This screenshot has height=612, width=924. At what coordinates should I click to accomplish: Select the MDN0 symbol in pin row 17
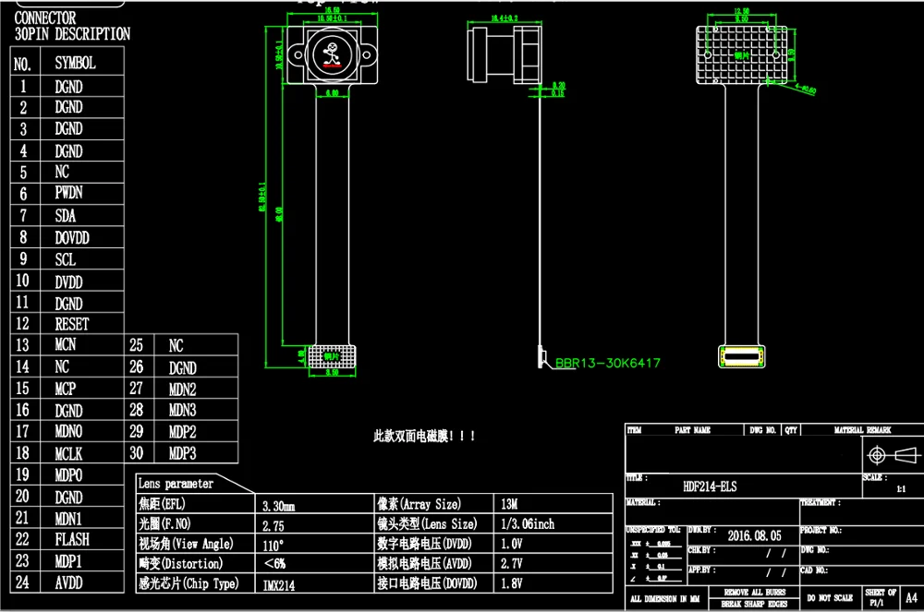pyautogui.click(x=69, y=431)
